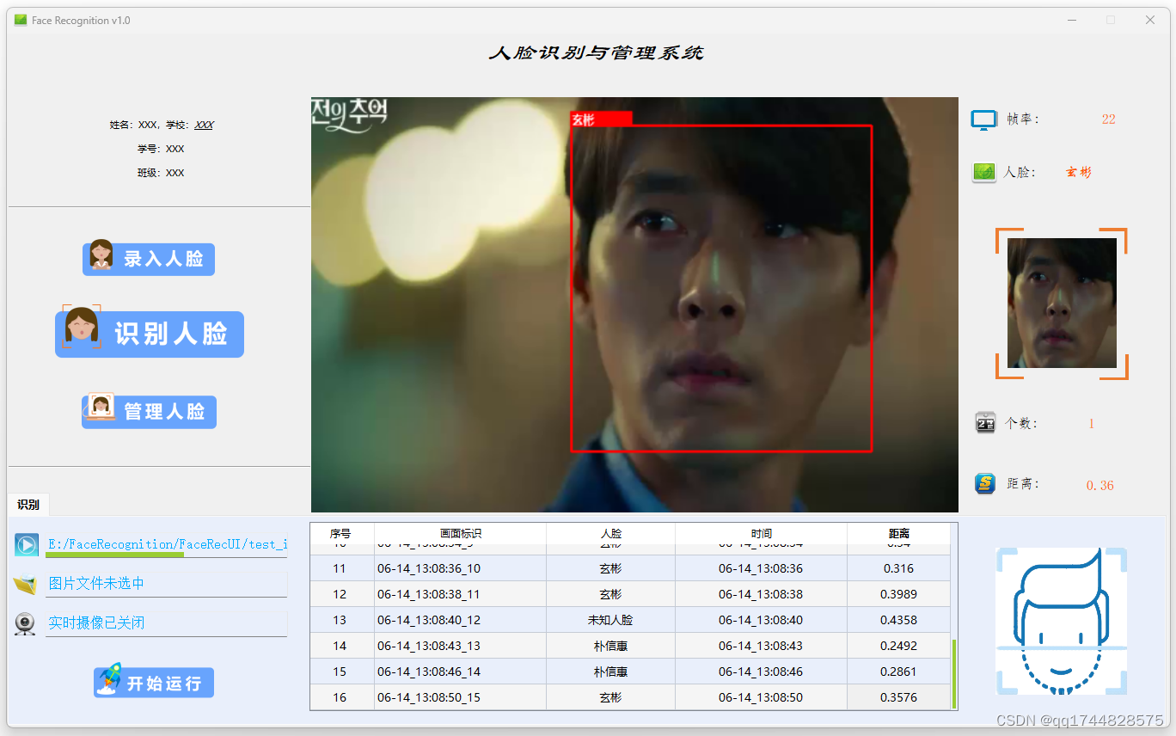Click cell 06-14_13:08:36_10

[461, 568]
